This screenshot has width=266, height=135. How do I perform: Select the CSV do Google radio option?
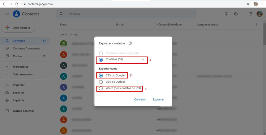tap(101, 75)
